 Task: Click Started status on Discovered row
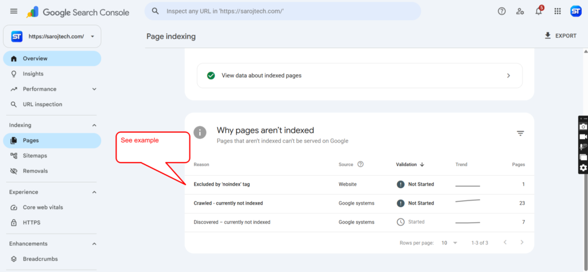(x=411, y=222)
